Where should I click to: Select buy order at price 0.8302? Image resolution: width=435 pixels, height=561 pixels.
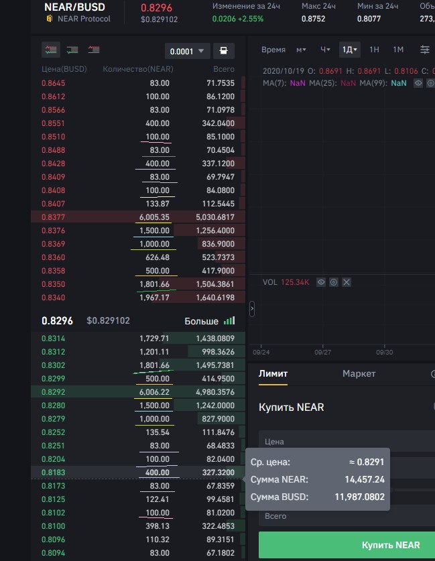pos(138,365)
